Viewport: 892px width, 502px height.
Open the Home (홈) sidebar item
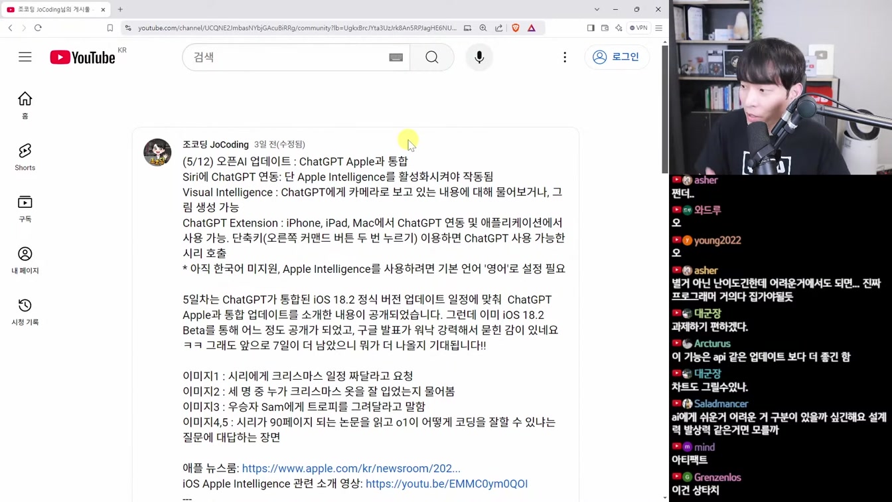coord(25,105)
